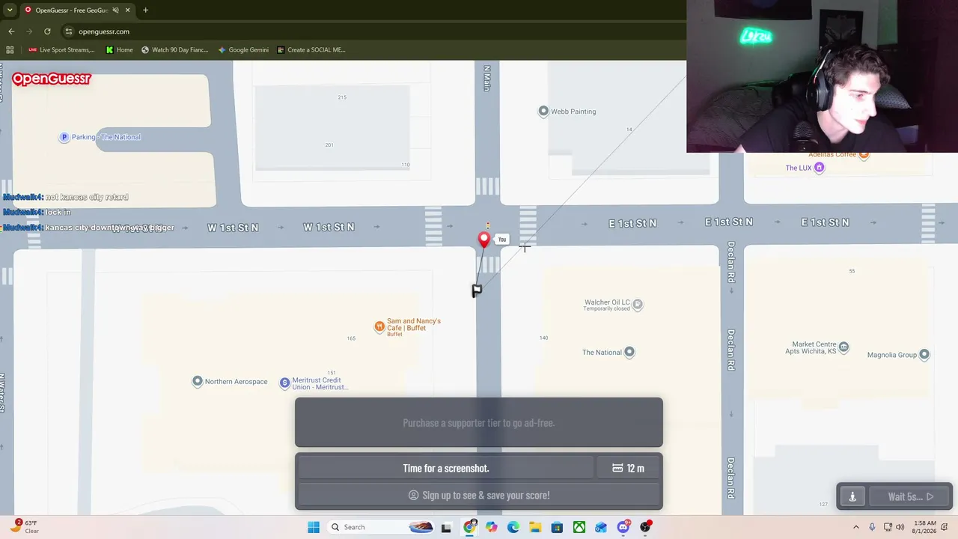Viewport: 958px width, 539px height.
Task: Open OBS Studio from the taskbar
Action: click(x=645, y=527)
